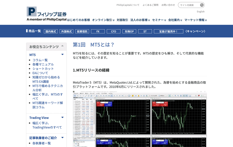Expand セミナー dropdown menu
Image resolution: width=233 pixels, height=147 pixels.
(x=159, y=20)
